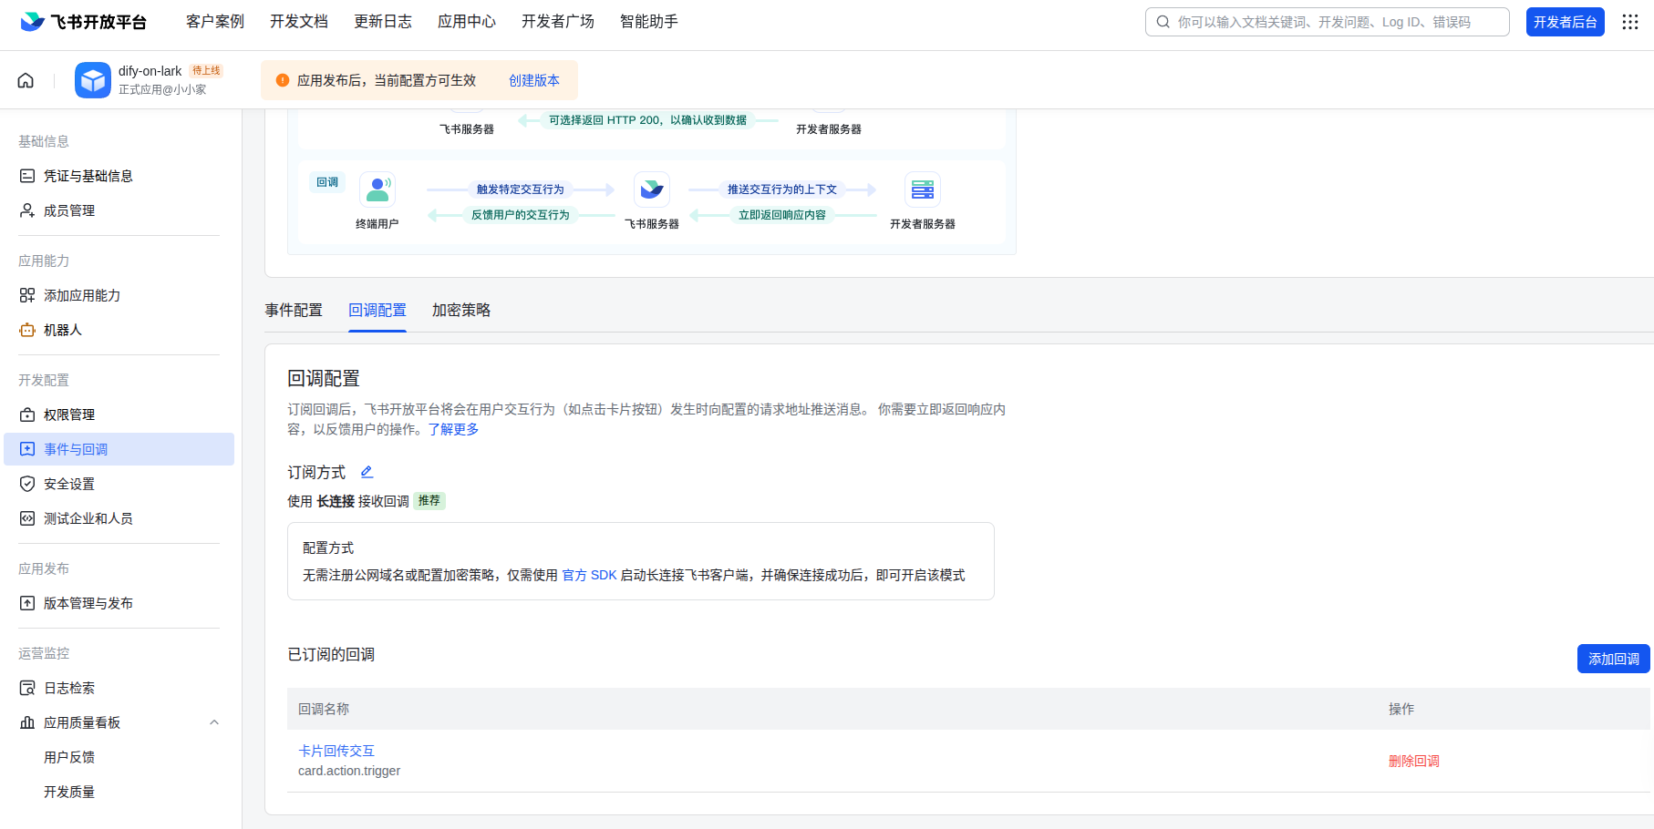The image size is (1654, 829).
Task: Open 成员管理 via its person icon
Action: coord(26,210)
